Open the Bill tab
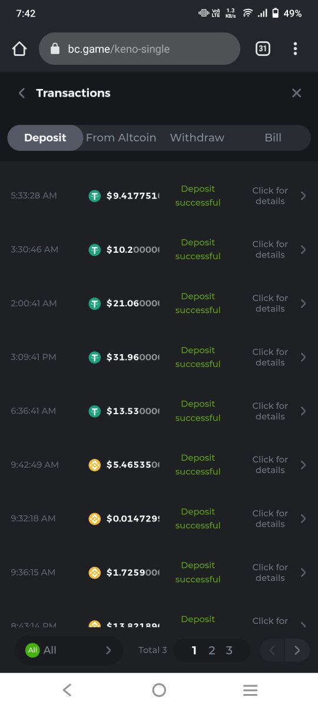 click(273, 138)
